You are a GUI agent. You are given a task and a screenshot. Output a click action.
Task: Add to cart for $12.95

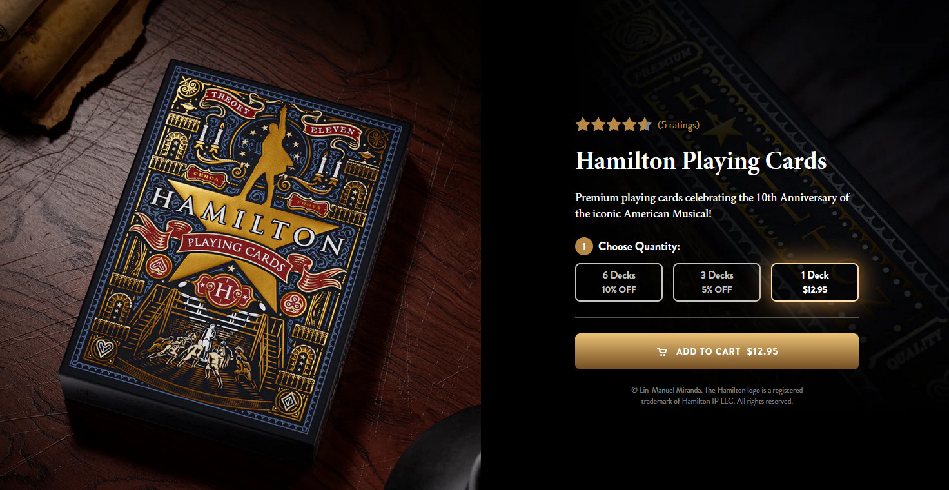pos(717,351)
